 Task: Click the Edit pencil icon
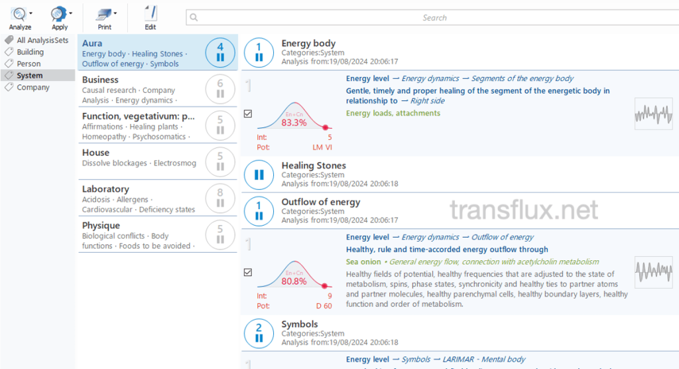point(151,13)
